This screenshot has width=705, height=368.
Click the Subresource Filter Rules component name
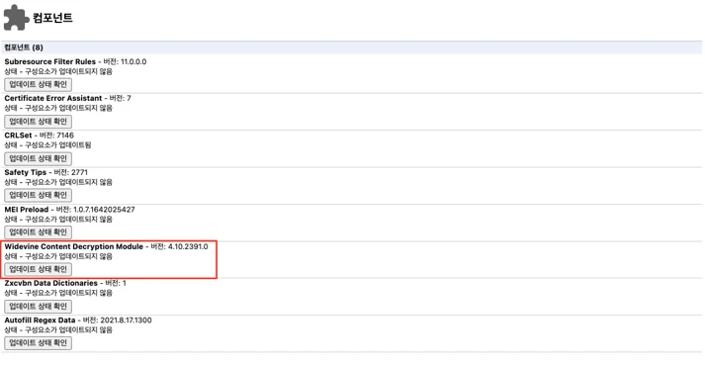49,61
